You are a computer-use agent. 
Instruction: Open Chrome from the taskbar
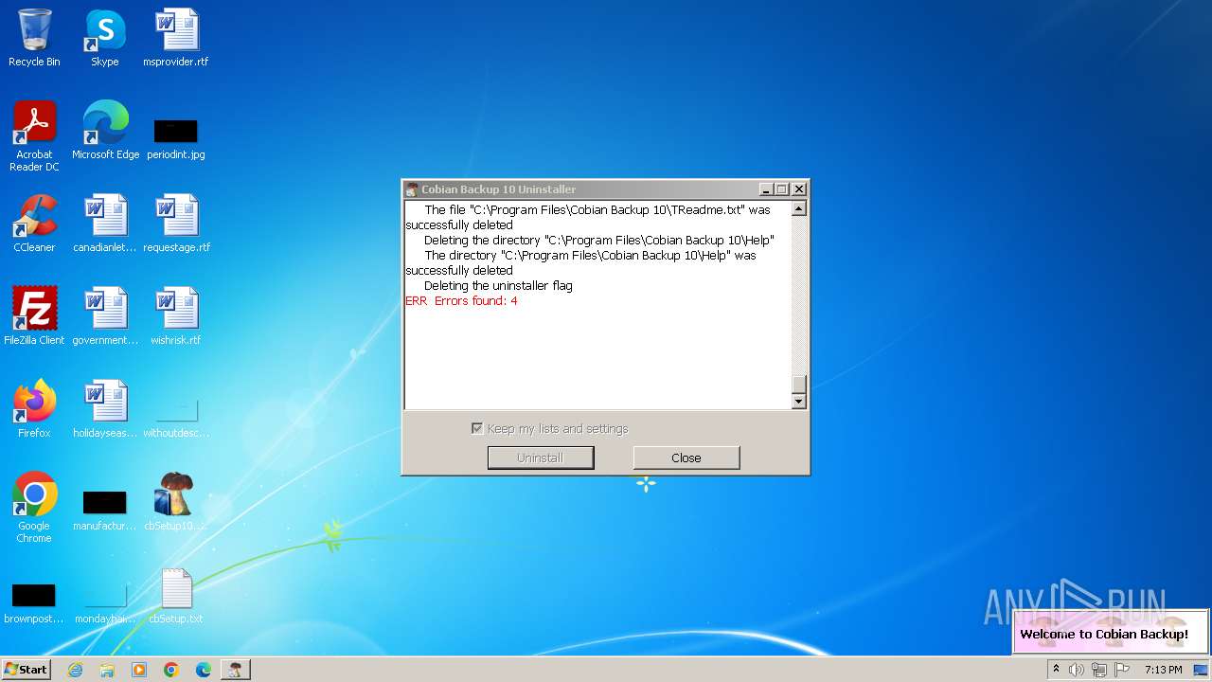171,670
